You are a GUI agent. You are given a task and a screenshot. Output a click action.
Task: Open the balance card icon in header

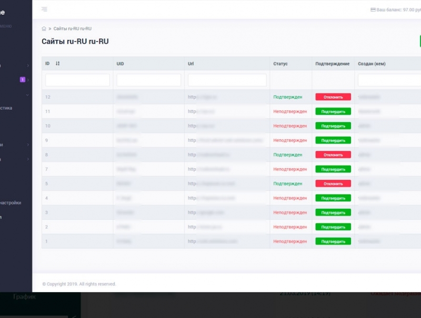pos(373,9)
